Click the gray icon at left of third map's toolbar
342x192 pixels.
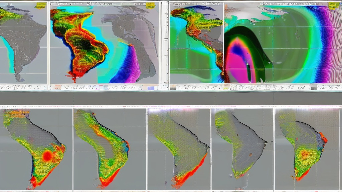(173, 87)
